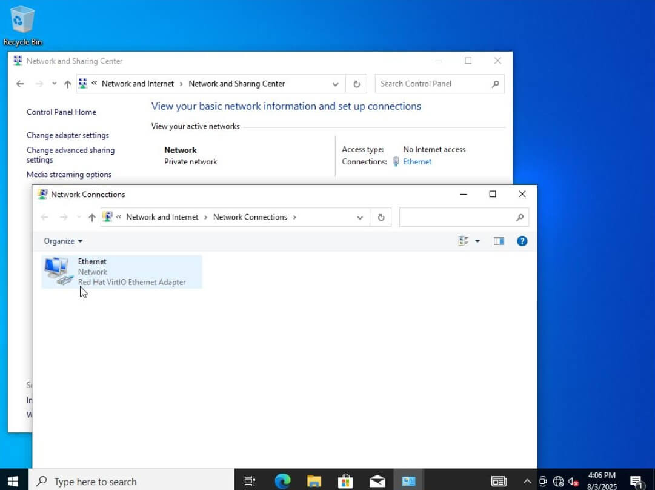Click Network and Internet breadcrumb in Network and Sharing Center

tap(138, 84)
